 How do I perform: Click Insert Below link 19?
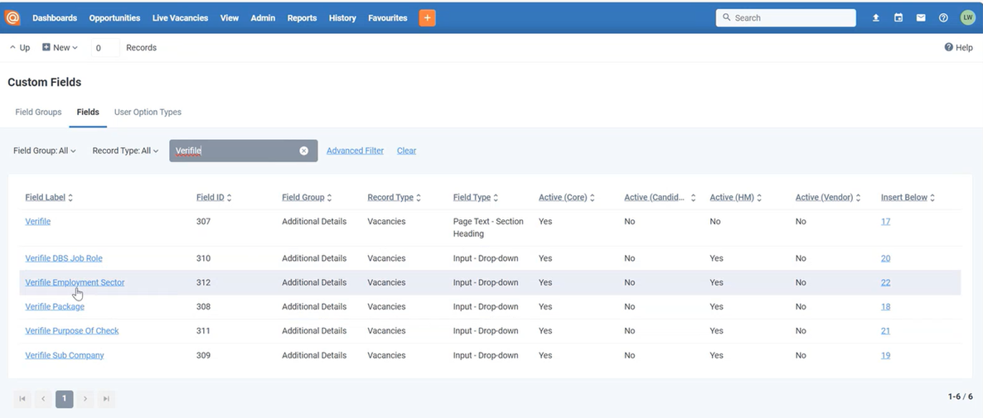pos(885,355)
